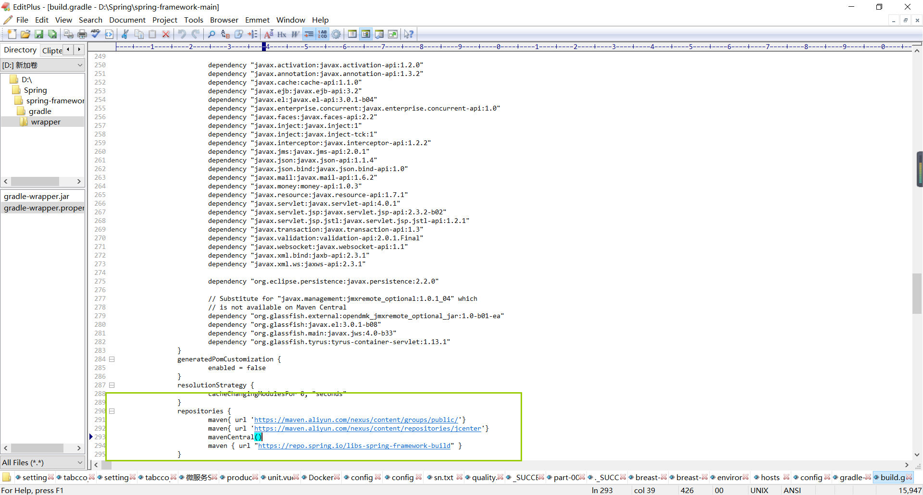Open the repo.spring.io libs-spring-framework-build link
The image size is (923, 495).
click(354, 445)
